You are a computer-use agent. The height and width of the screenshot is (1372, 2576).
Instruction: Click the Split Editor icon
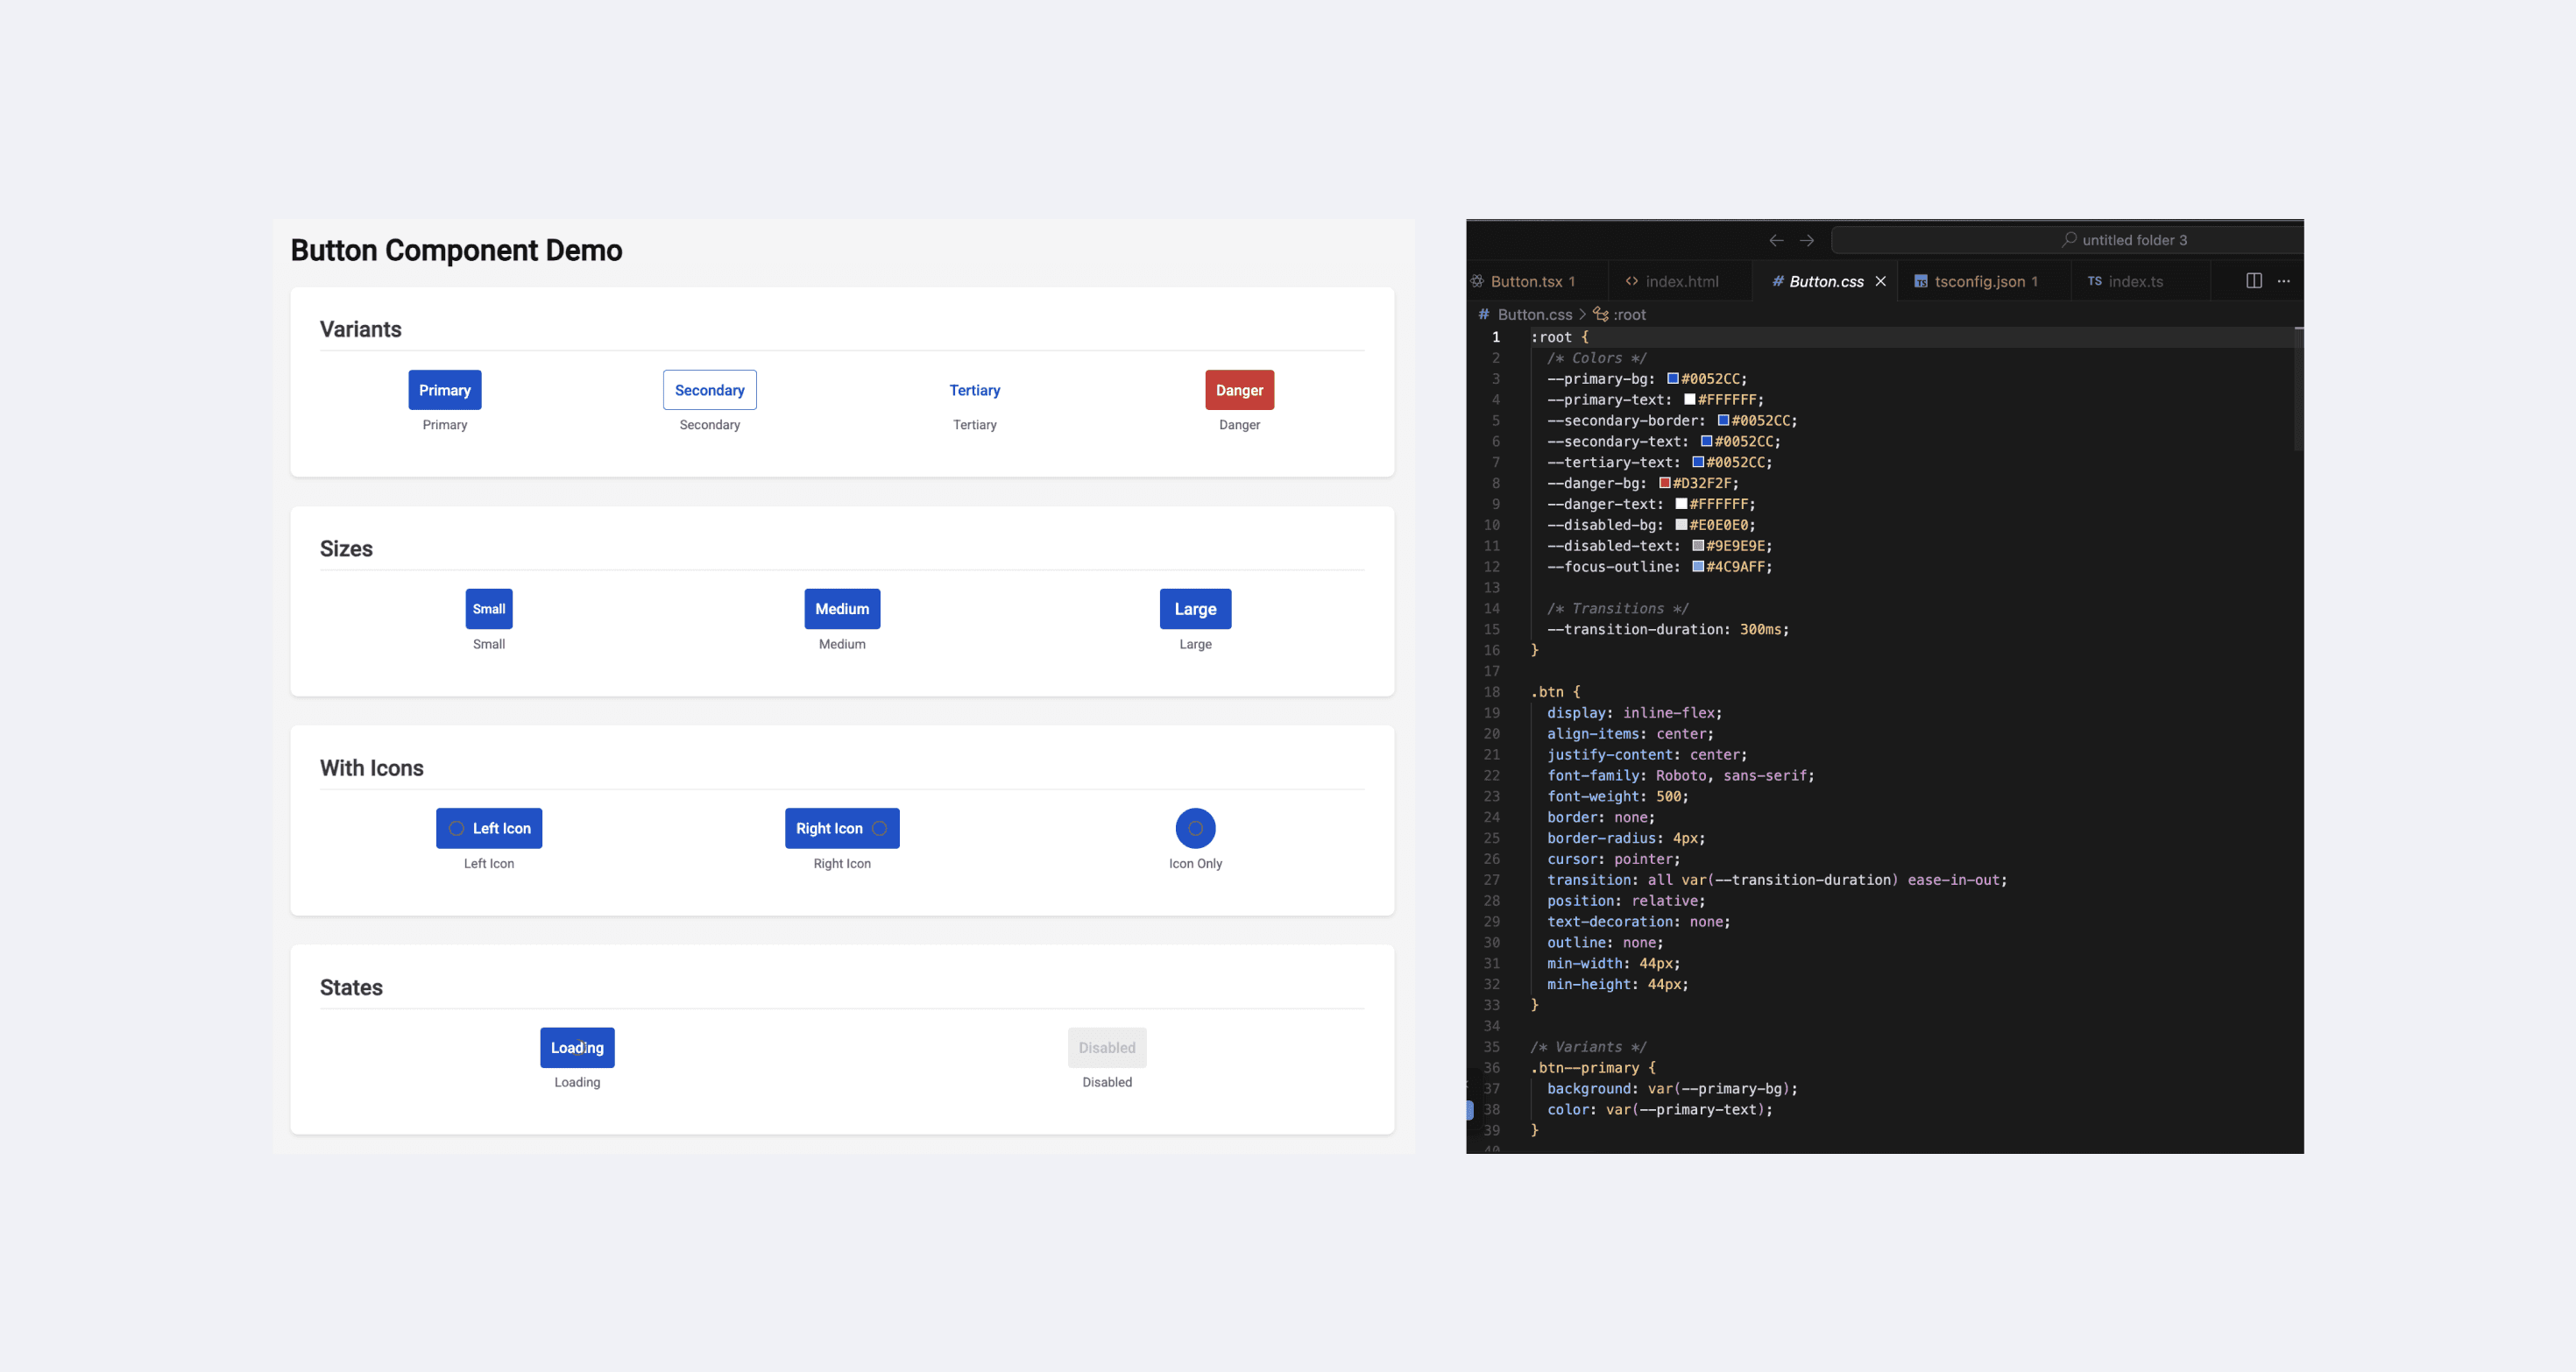click(x=2254, y=281)
